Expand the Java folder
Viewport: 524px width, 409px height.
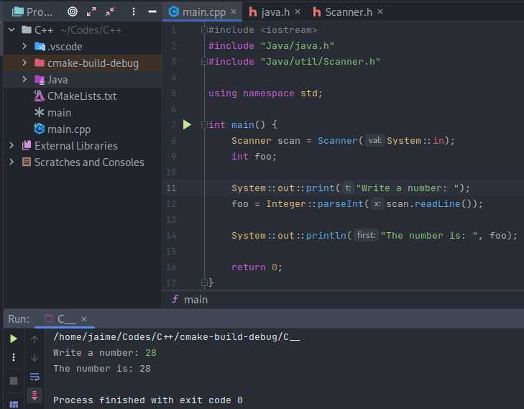(24, 79)
